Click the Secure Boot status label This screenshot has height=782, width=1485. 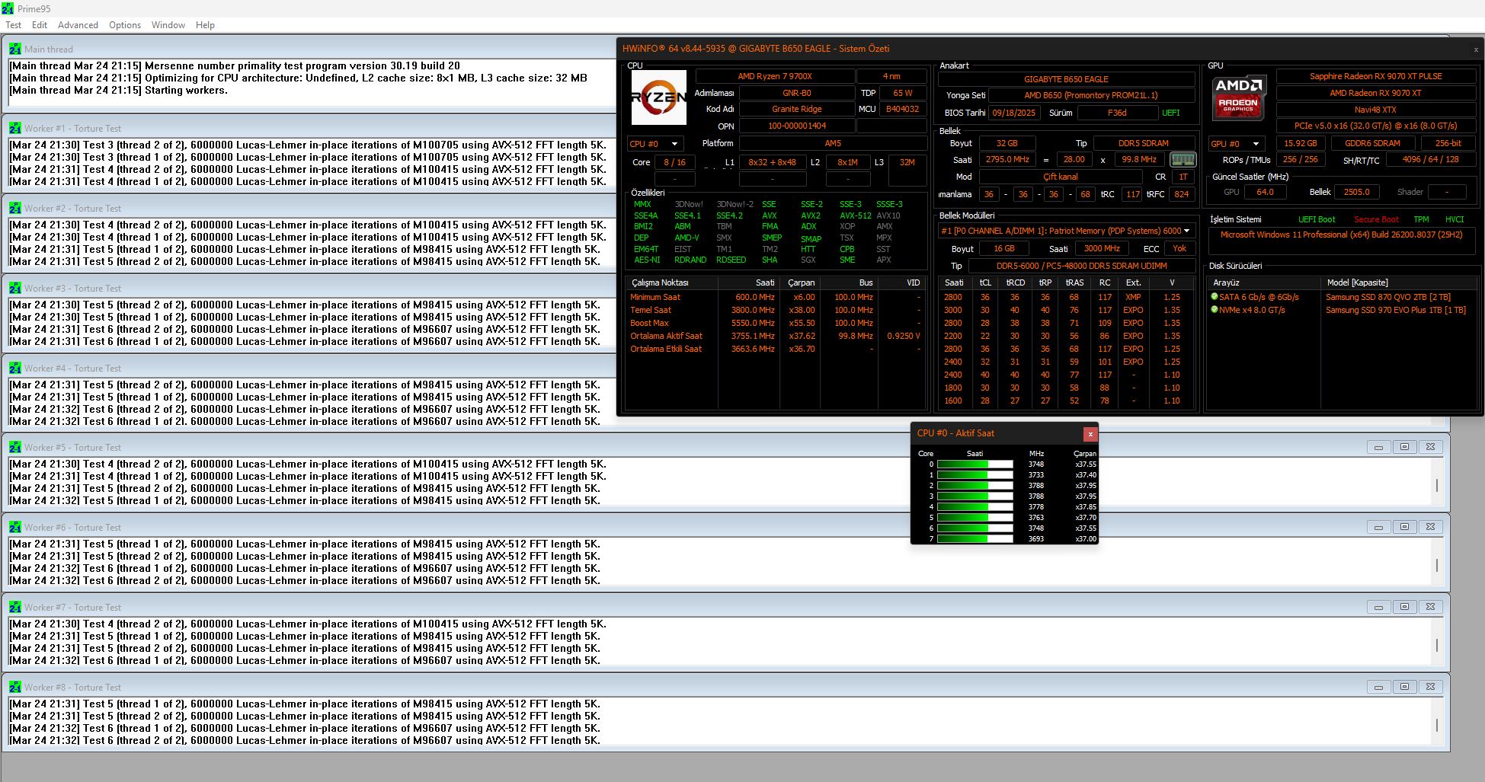[1376, 219]
